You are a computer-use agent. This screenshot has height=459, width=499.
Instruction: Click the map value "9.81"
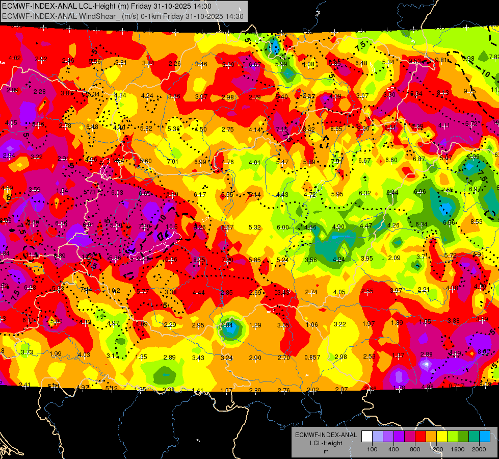pos(441,60)
